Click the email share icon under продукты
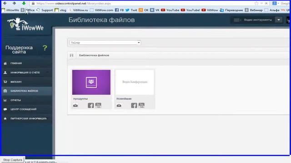Image resolution: width=291 pixels, height=163 pixels. coord(75,105)
